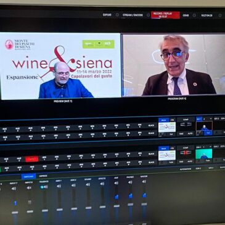
Task: Open the gear settings beside the timecode clock
Action: coord(220,15)
